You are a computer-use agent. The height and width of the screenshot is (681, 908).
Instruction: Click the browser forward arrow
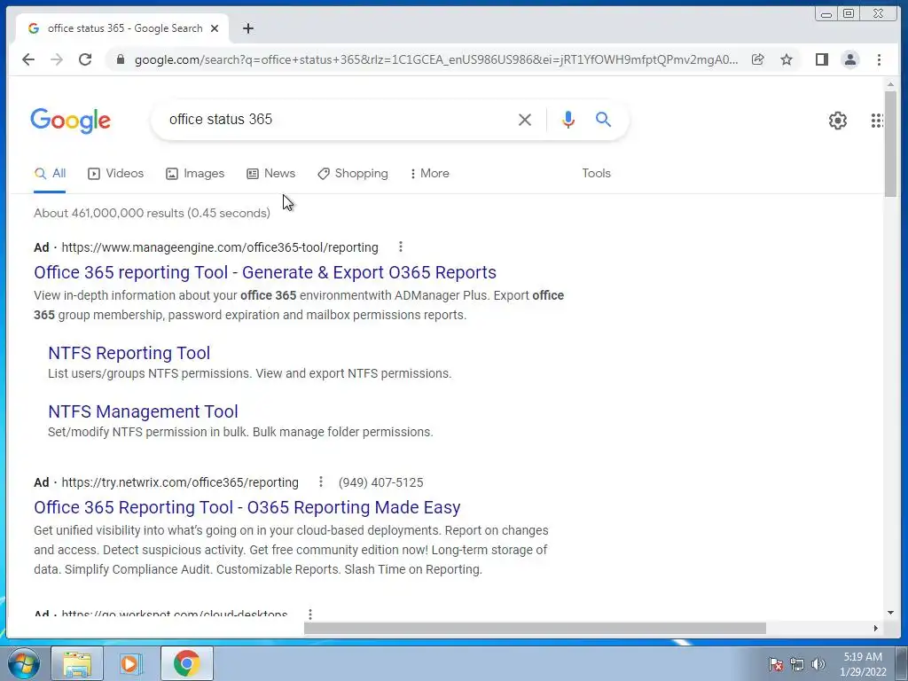coord(56,59)
